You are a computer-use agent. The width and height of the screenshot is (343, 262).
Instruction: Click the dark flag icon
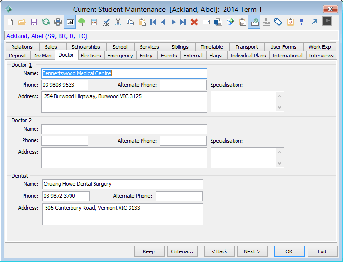tap(327, 22)
